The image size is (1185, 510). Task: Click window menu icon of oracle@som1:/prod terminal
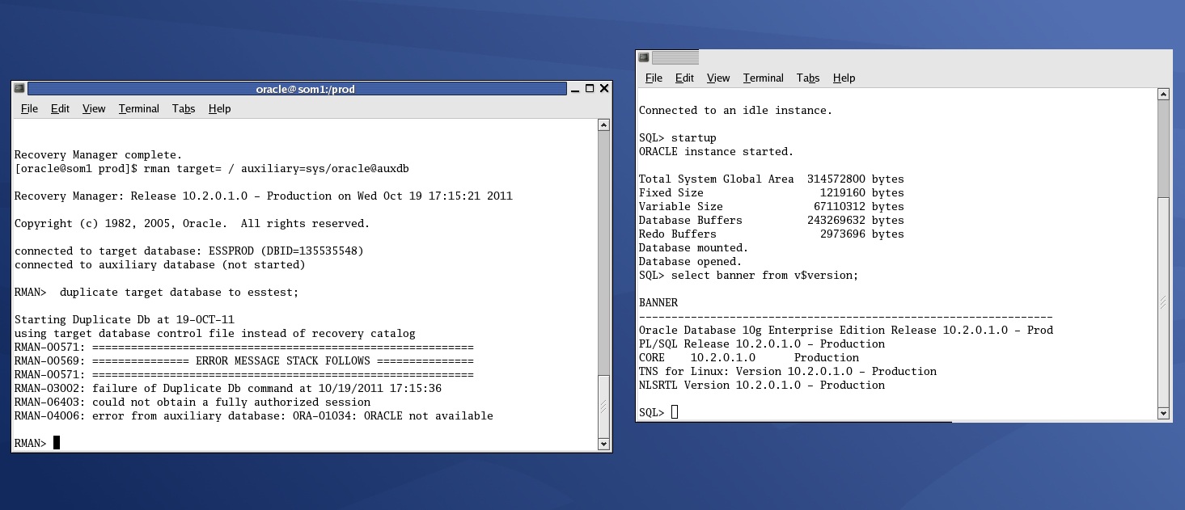pyautogui.click(x=19, y=89)
